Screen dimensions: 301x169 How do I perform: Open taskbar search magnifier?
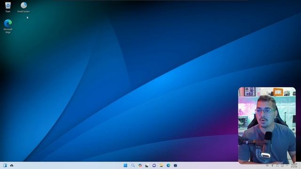(133, 165)
